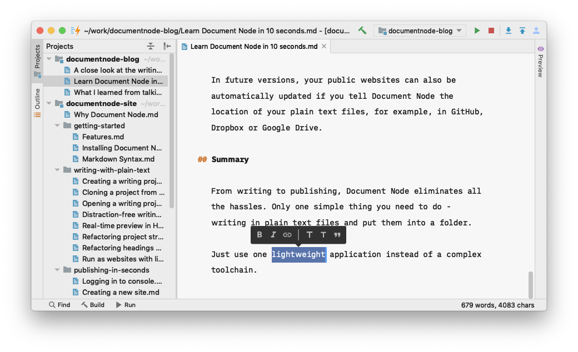Click the word 'toolchain.' in the editor
This screenshot has width=578, height=352.
234,270
